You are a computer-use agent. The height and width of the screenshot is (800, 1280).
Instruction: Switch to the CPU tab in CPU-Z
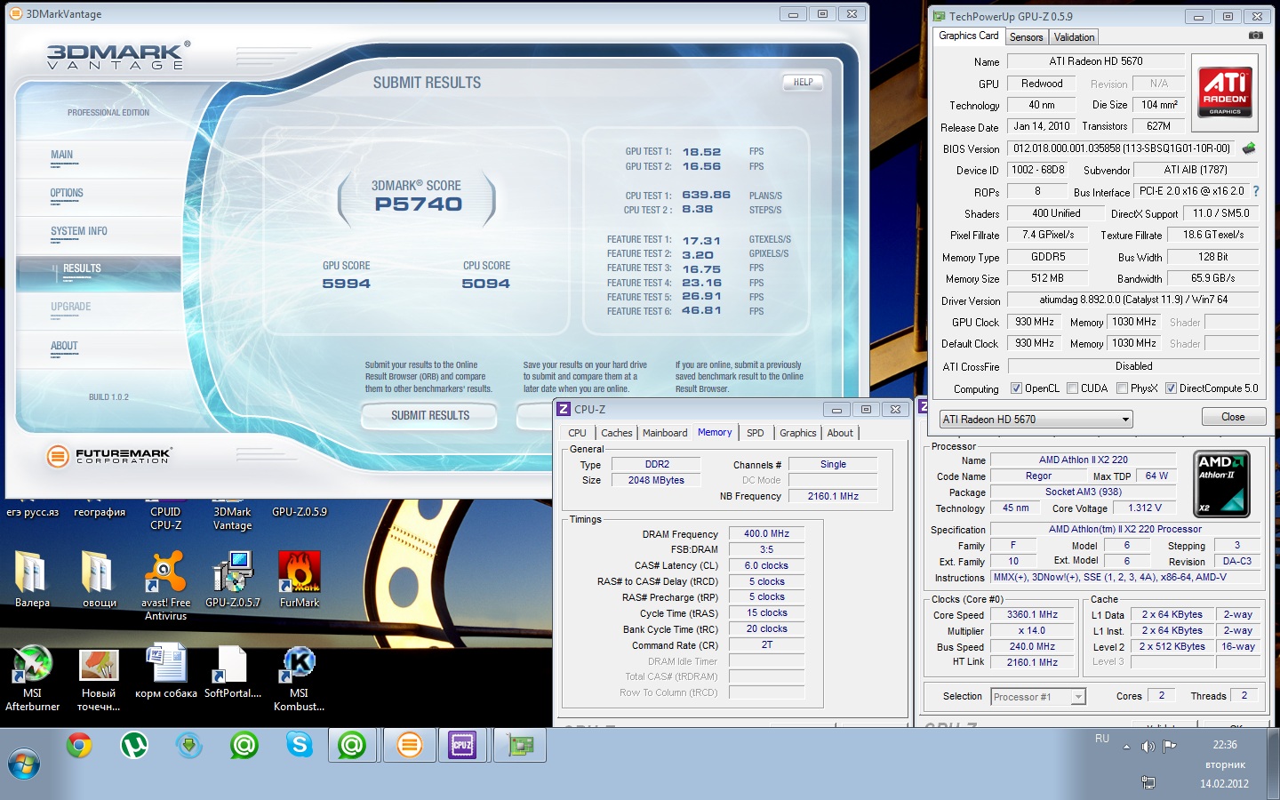click(x=577, y=433)
